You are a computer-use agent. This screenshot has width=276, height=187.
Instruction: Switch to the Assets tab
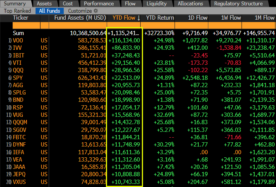44,3
